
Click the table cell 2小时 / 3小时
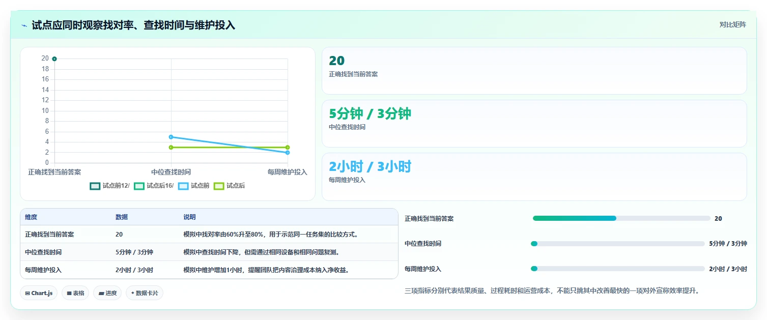click(x=134, y=270)
